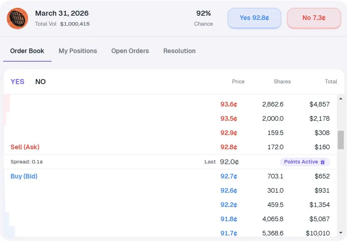Open the My Positions tab
The image size is (347, 244).
[x=78, y=51]
